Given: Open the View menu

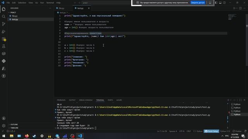Looking at the screenshot, I should click(x=31, y=3).
